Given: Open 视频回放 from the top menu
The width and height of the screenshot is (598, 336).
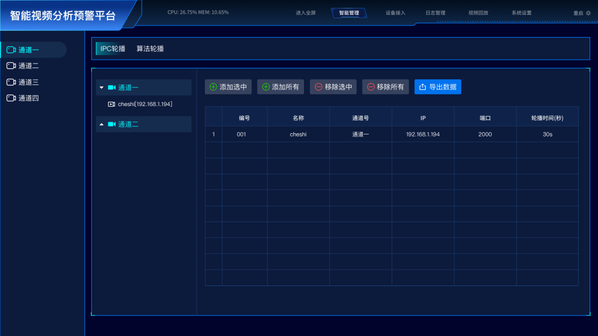Looking at the screenshot, I should click(x=478, y=13).
